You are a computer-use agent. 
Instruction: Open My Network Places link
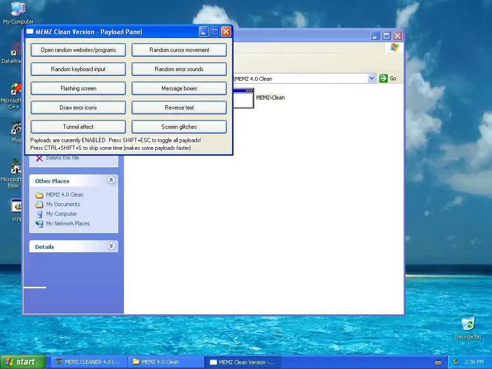click(68, 223)
